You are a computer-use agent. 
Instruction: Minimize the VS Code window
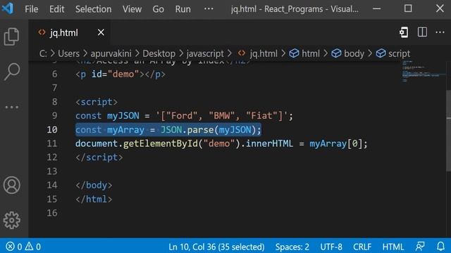(376, 9)
